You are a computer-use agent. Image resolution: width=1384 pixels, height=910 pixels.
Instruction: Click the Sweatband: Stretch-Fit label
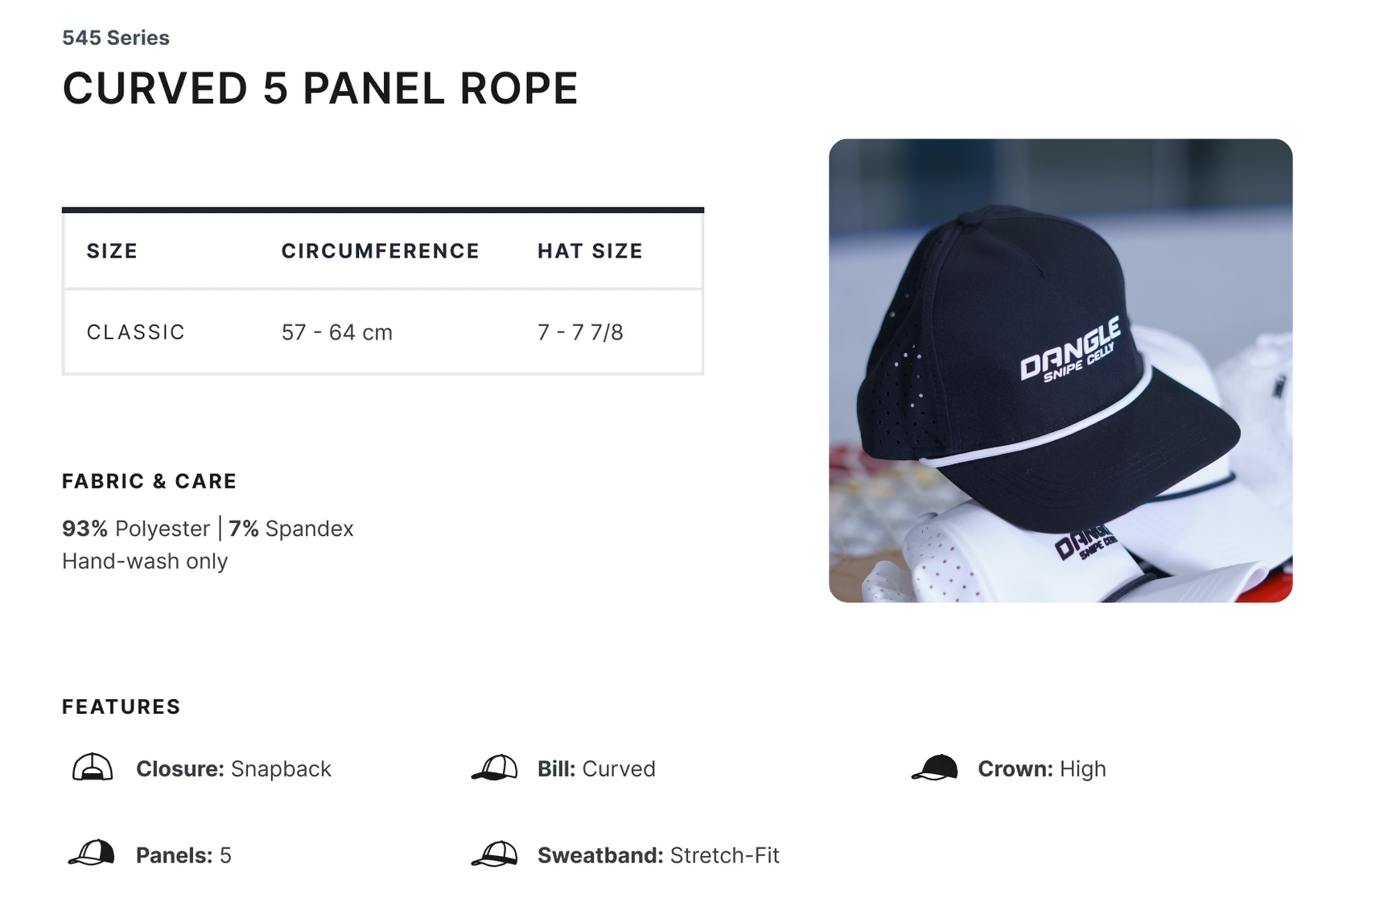pos(658,855)
